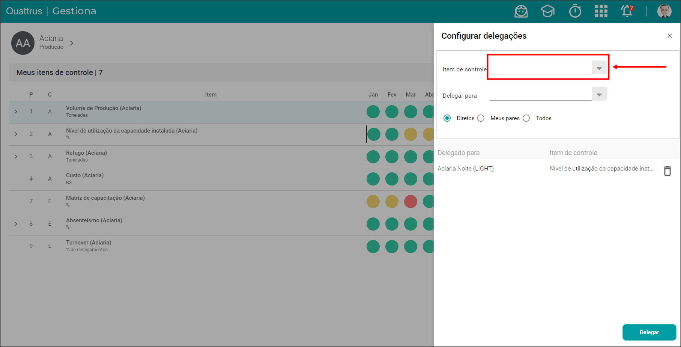This screenshot has height=347, width=681.
Task: Expand the Absenteísmo row chevron
Action: pos(16,224)
